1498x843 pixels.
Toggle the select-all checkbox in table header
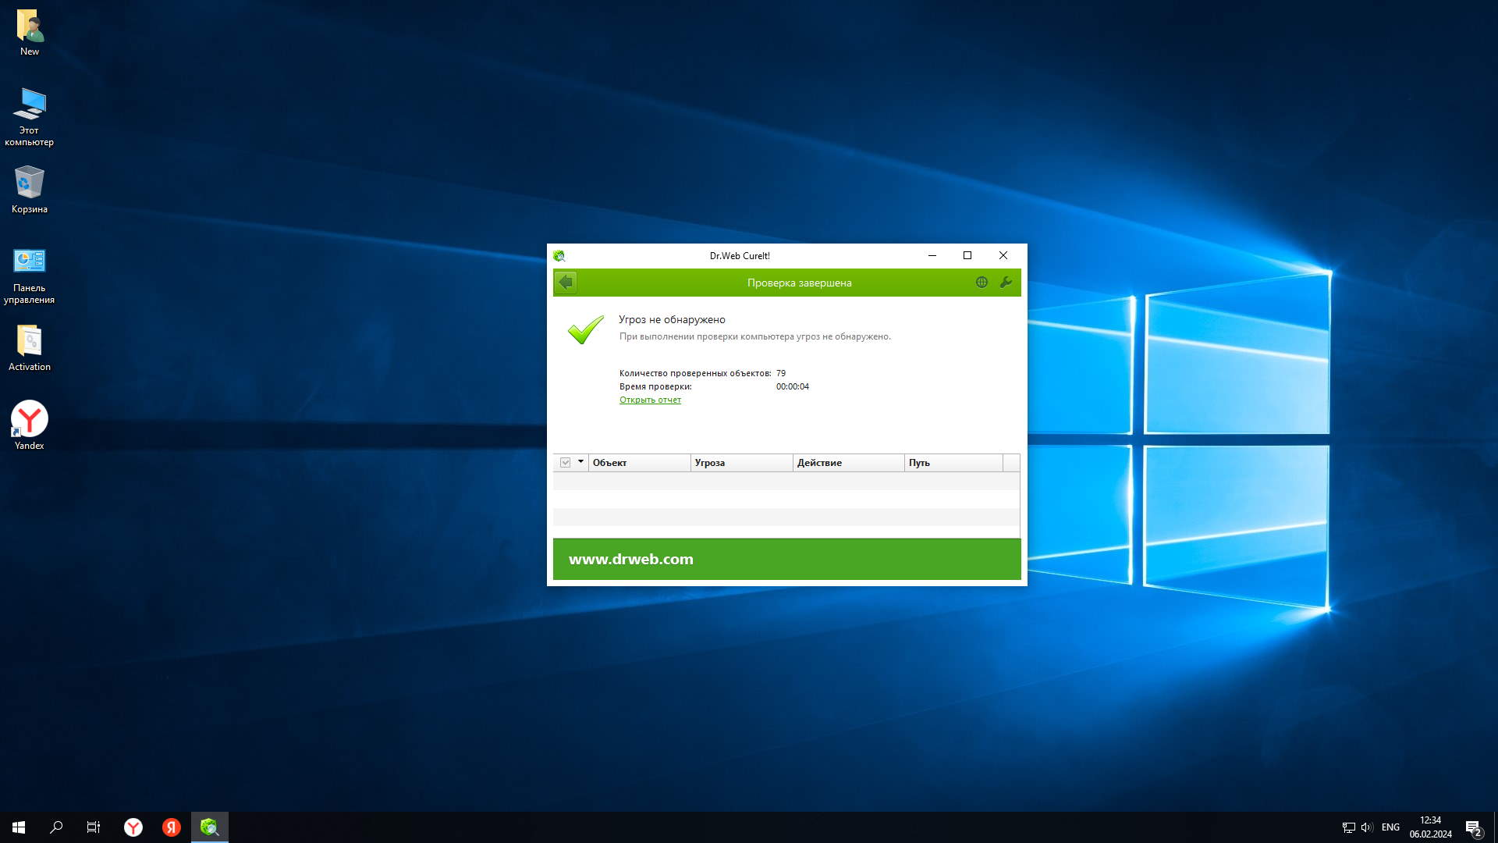pyautogui.click(x=566, y=463)
